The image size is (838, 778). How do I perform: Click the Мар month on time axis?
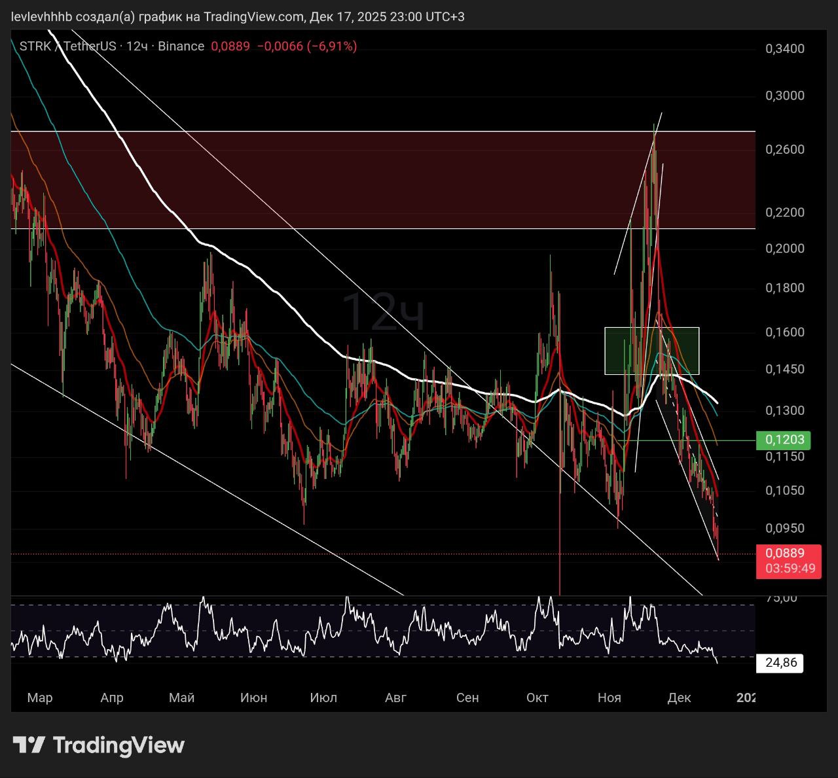(x=40, y=698)
